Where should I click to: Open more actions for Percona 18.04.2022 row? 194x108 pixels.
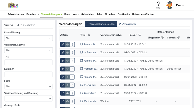click(72, 45)
